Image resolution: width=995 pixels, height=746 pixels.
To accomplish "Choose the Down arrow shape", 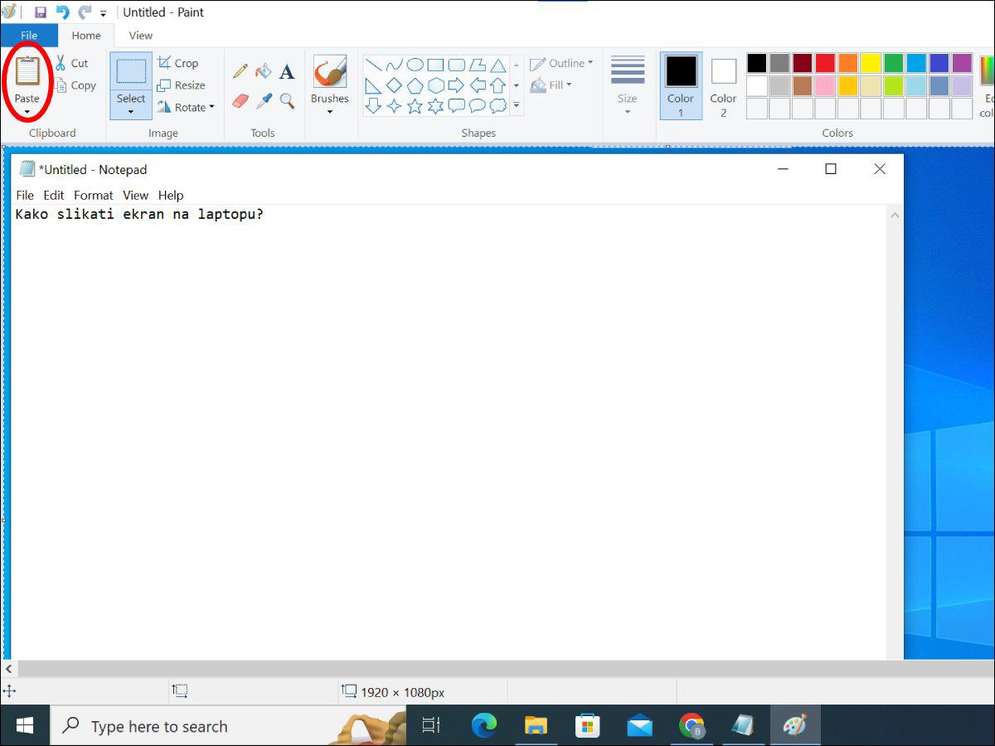I will point(373,106).
